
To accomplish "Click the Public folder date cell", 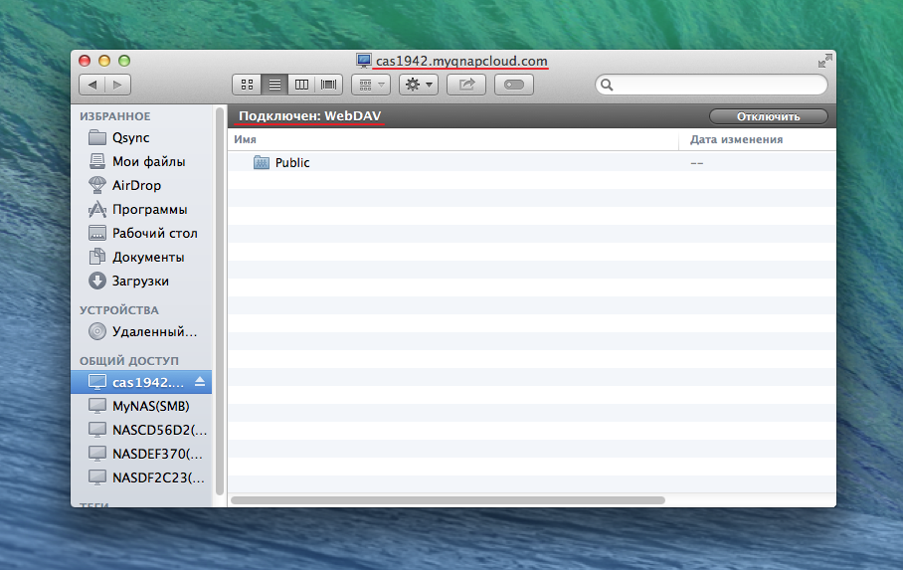I will (x=697, y=163).
